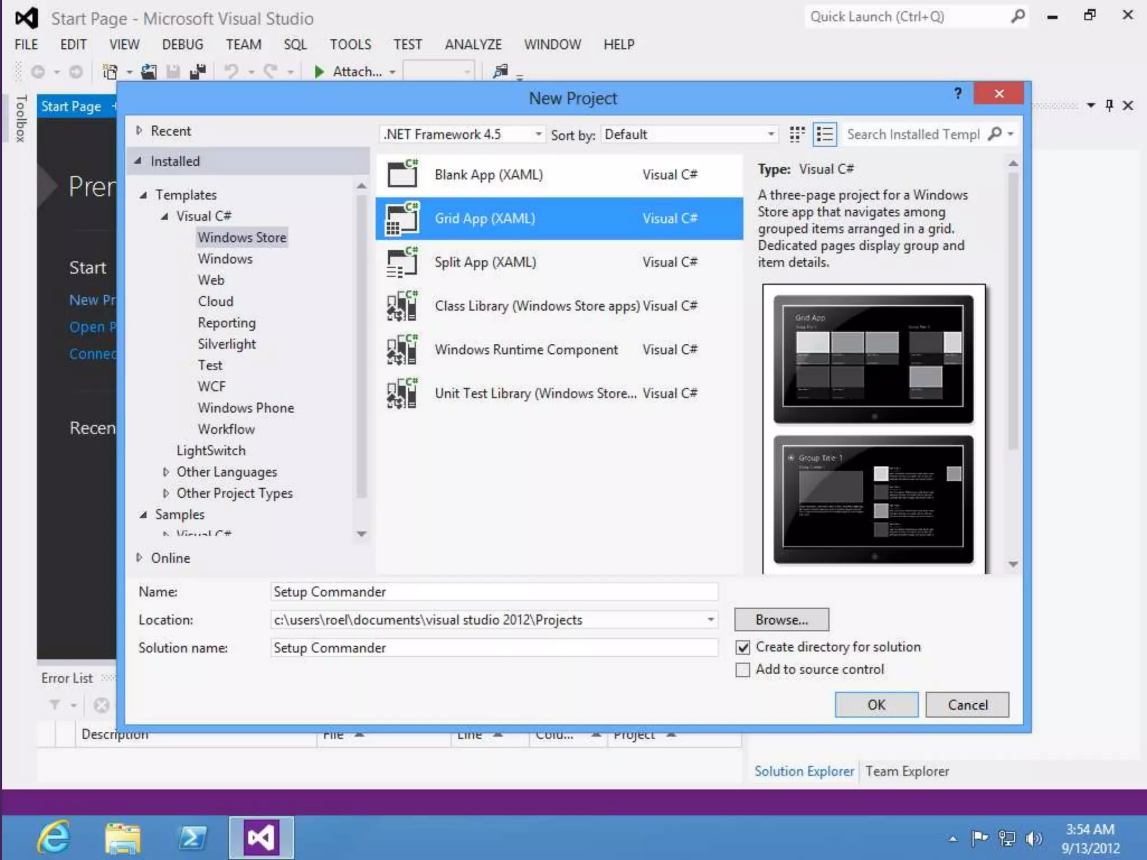Click the help question mark in dialog
1147x860 pixels.
958,94
